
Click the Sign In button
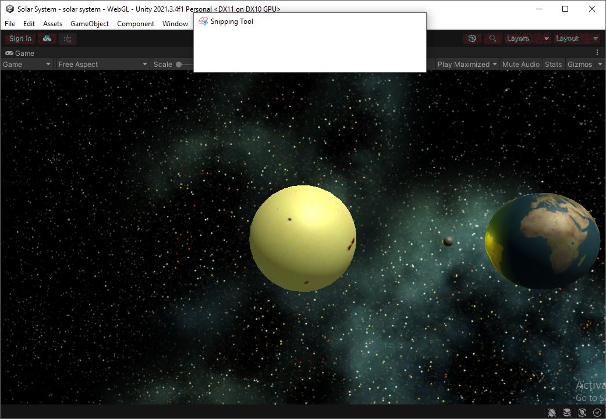(x=19, y=38)
